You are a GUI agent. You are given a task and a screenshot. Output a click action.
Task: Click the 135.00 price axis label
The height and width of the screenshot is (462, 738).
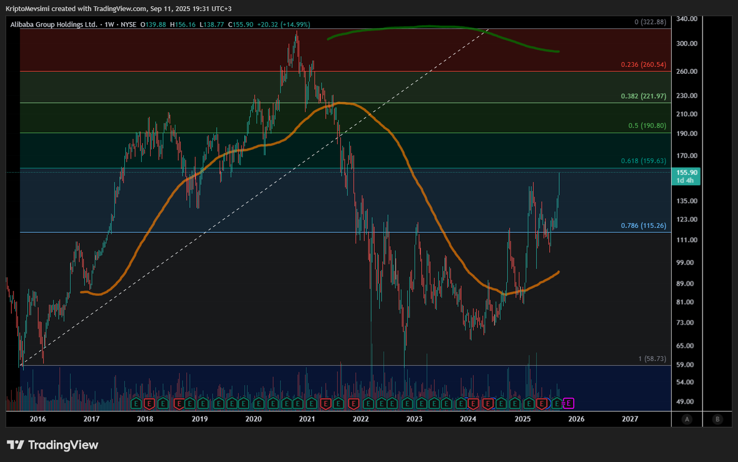click(686, 201)
